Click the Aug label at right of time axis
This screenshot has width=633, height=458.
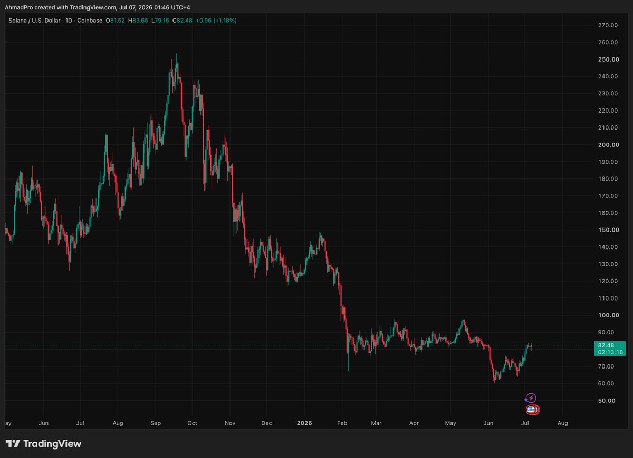click(x=563, y=423)
